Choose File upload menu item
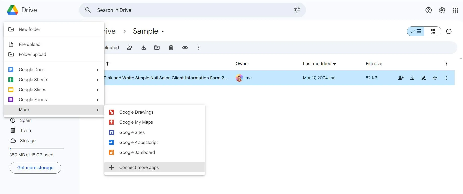 pyautogui.click(x=54, y=44)
